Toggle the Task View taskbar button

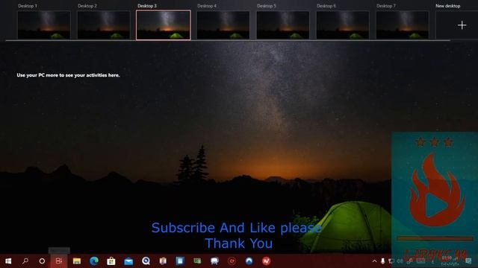[x=59, y=261]
